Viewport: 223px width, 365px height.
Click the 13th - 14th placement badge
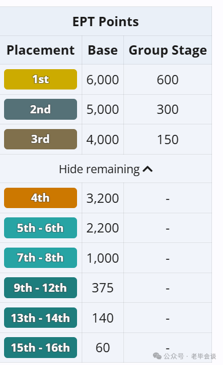tap(41, 318)
